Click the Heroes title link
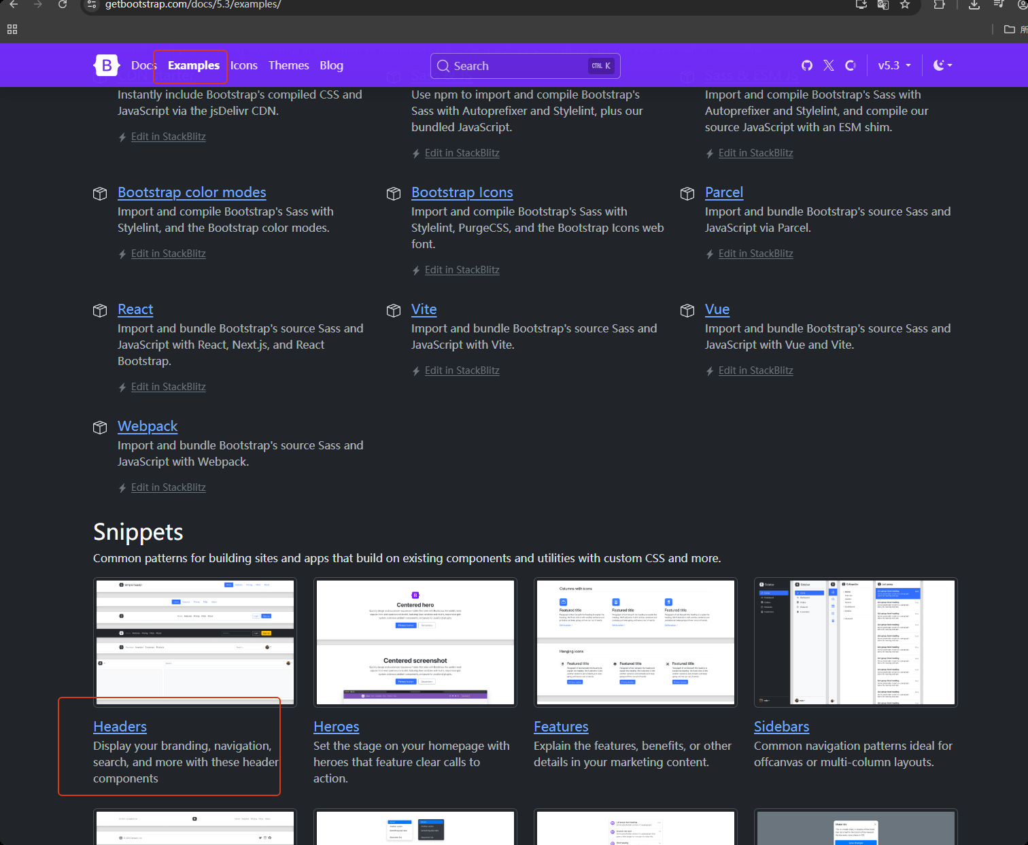The image size is (1028, 845). pyautogui.click(x=336, y=727)
